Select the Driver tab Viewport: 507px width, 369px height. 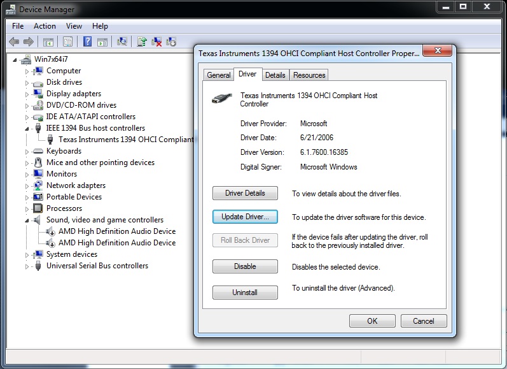coord(247,74)
